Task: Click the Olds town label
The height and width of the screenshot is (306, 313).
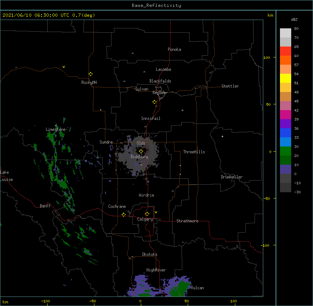Action: pyautogui.click(x=141, y=143)
